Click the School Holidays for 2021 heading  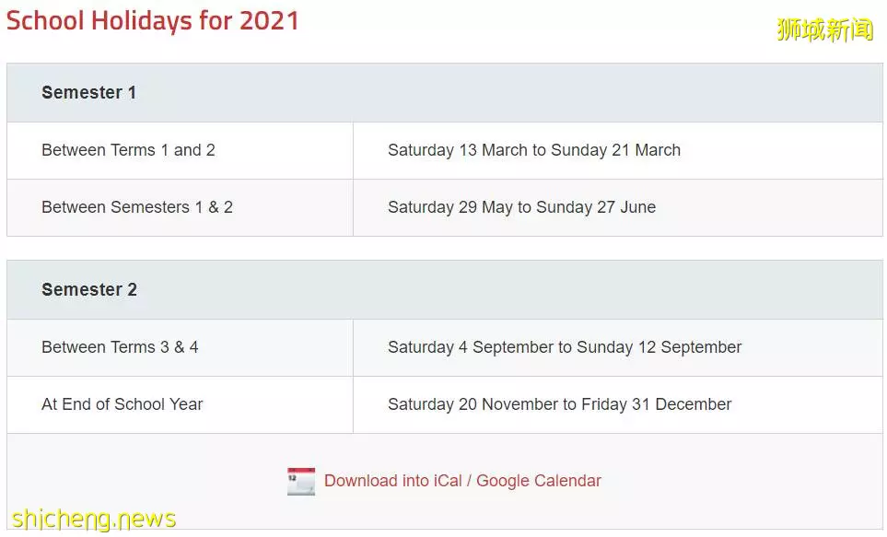click(x=152, y=21)
